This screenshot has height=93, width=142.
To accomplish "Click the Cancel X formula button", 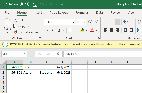I will click(40, 54).
